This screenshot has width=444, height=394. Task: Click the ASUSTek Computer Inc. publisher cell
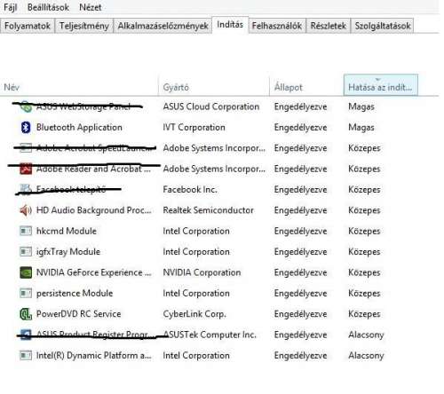(210, 335)
